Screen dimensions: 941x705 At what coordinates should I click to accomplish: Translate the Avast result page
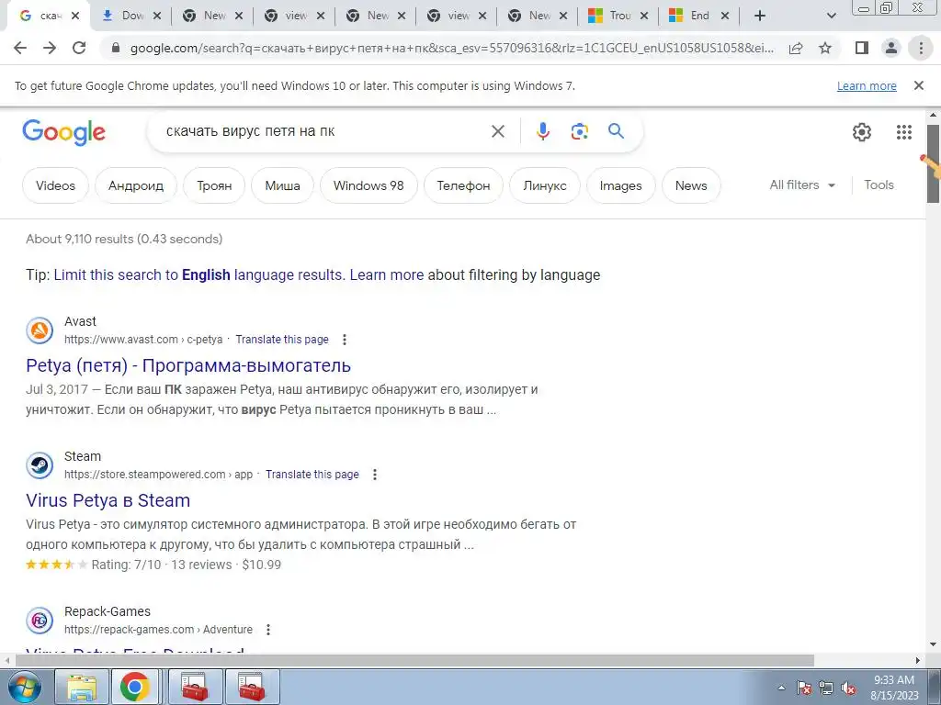(282, 340)
